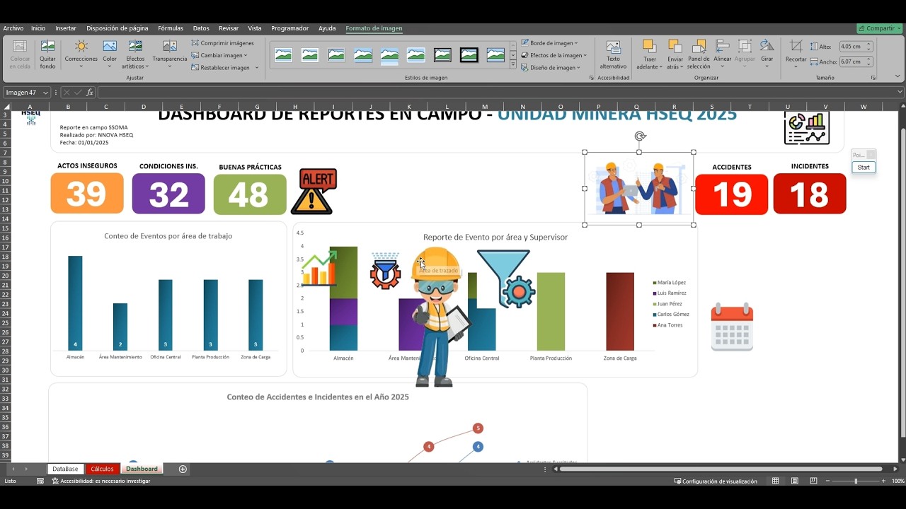Open Efectos de la imagen dropdown
The height and width of the screenshot is (509, 906).
click(554, 55)
